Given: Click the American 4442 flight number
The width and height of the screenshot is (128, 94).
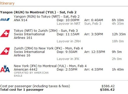Looking at the screenshot, I should coord(25,70).
